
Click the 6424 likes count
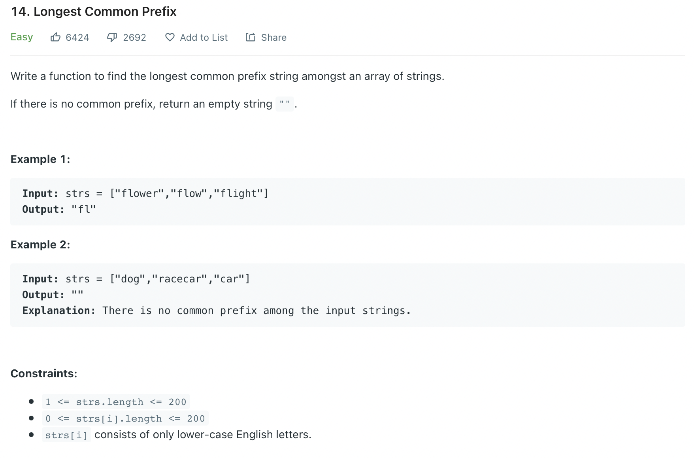pos(77,38)
